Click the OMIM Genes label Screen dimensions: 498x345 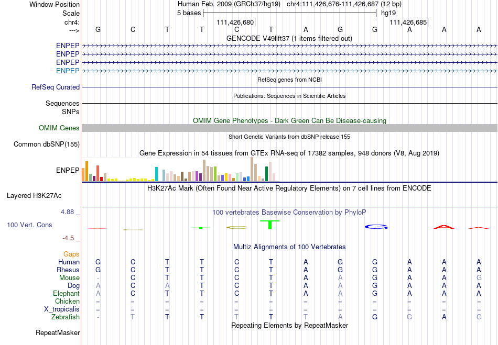click(59, 128)
